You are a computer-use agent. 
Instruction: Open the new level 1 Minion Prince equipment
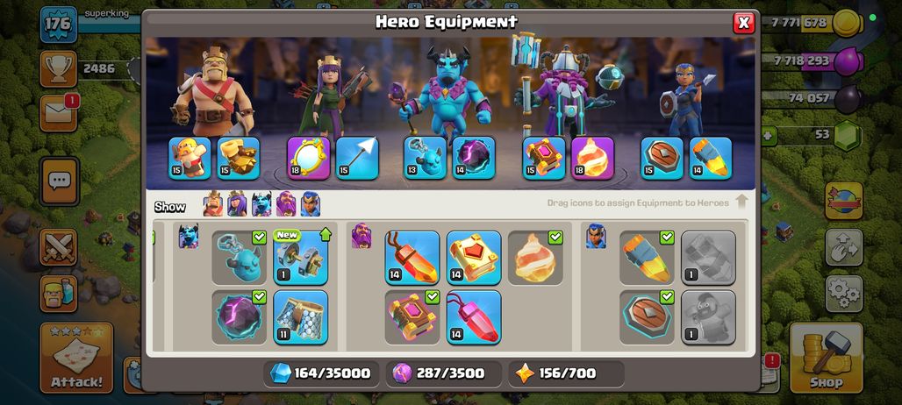[300, 258]
